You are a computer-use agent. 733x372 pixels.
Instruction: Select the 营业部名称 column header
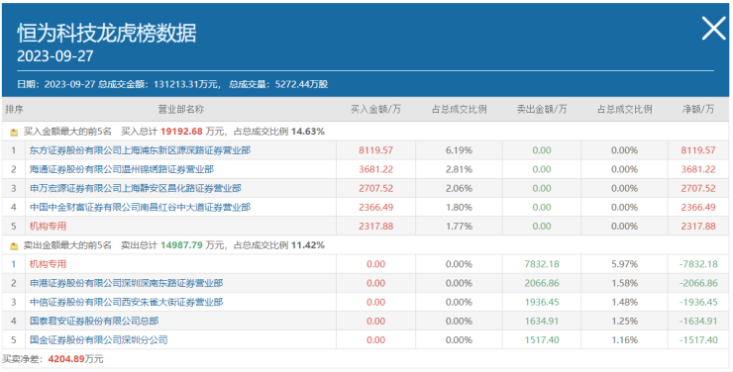[181, 109]
